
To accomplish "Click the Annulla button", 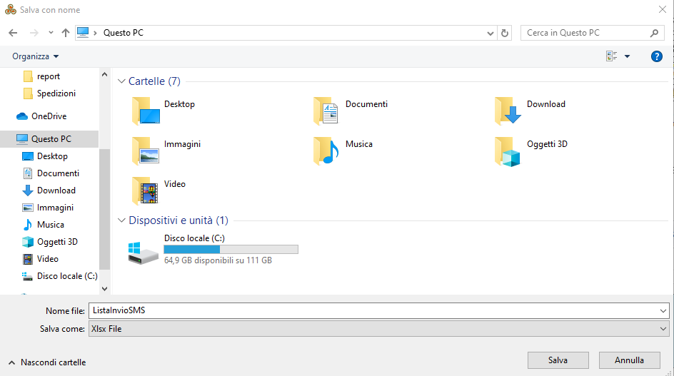I will pyautogui.click(x=629, y=360).
